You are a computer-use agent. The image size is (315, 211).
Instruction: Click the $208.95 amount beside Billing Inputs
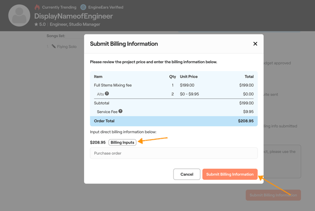[x=98, y=142]
